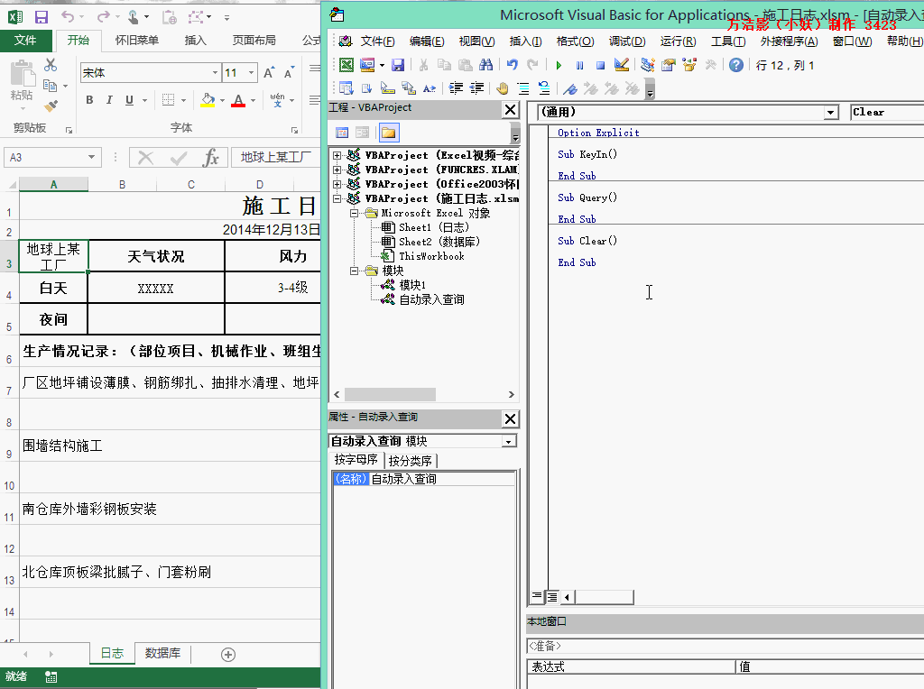Image resolution: width=924 pixels, height=689 pixels.
Task: Click the Undo arrow in Excel title bar
Action: point(68,17)
